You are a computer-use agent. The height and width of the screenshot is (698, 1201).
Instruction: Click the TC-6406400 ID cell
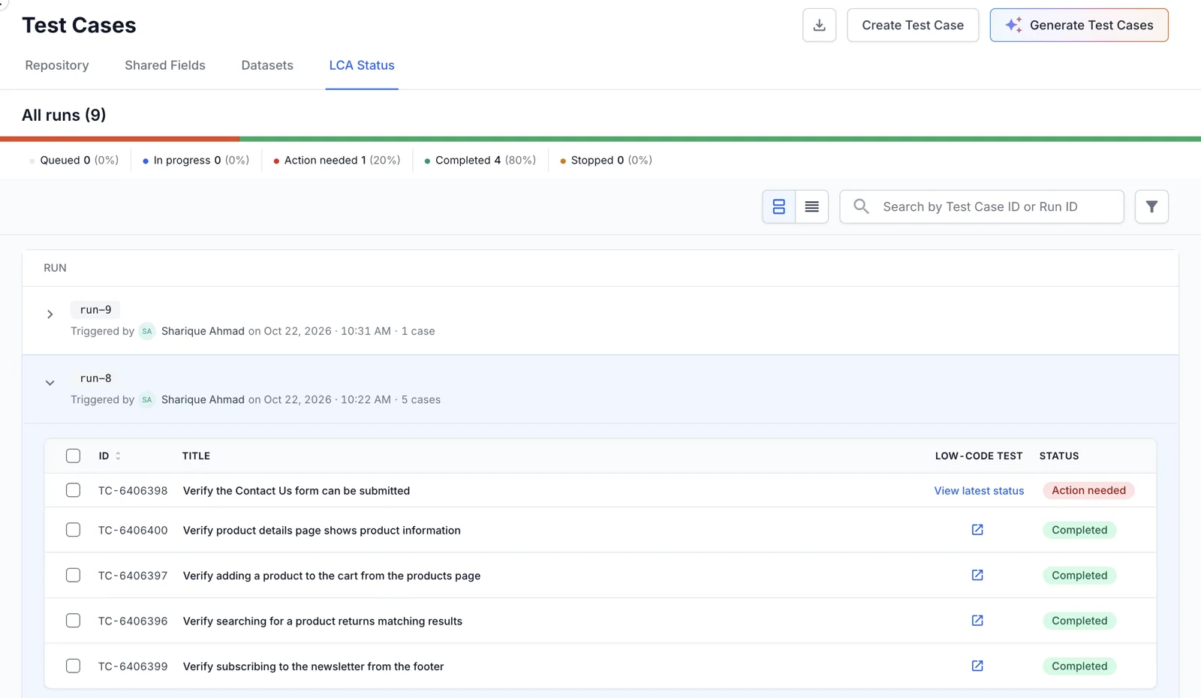133,530
